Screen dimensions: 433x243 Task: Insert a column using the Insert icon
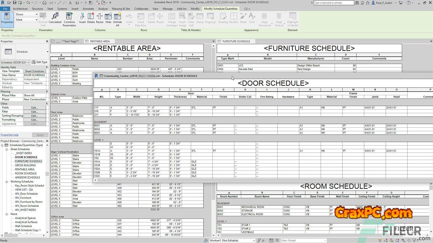82,17
